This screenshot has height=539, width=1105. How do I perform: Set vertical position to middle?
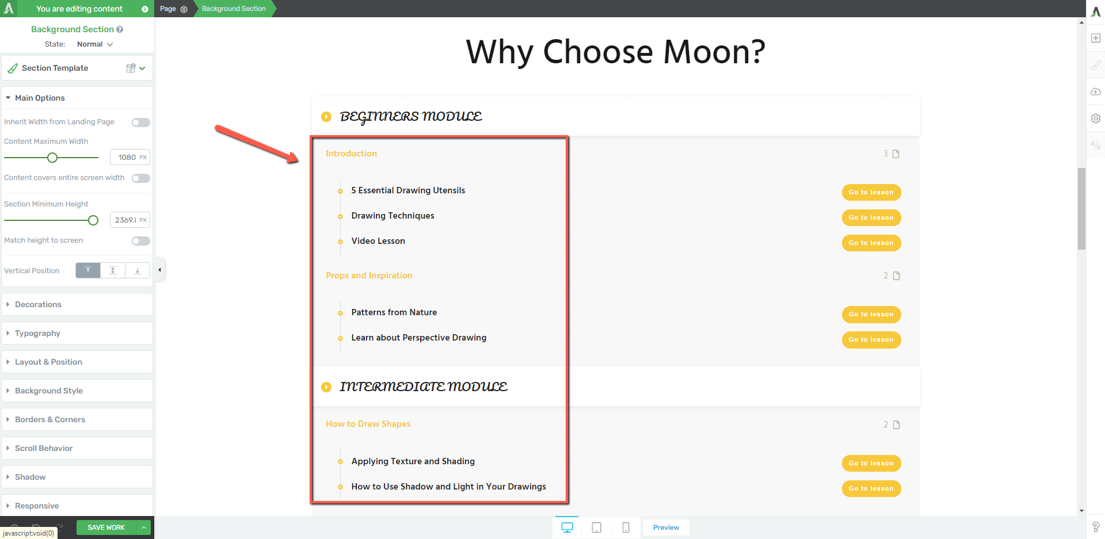[x=113, y=270]
